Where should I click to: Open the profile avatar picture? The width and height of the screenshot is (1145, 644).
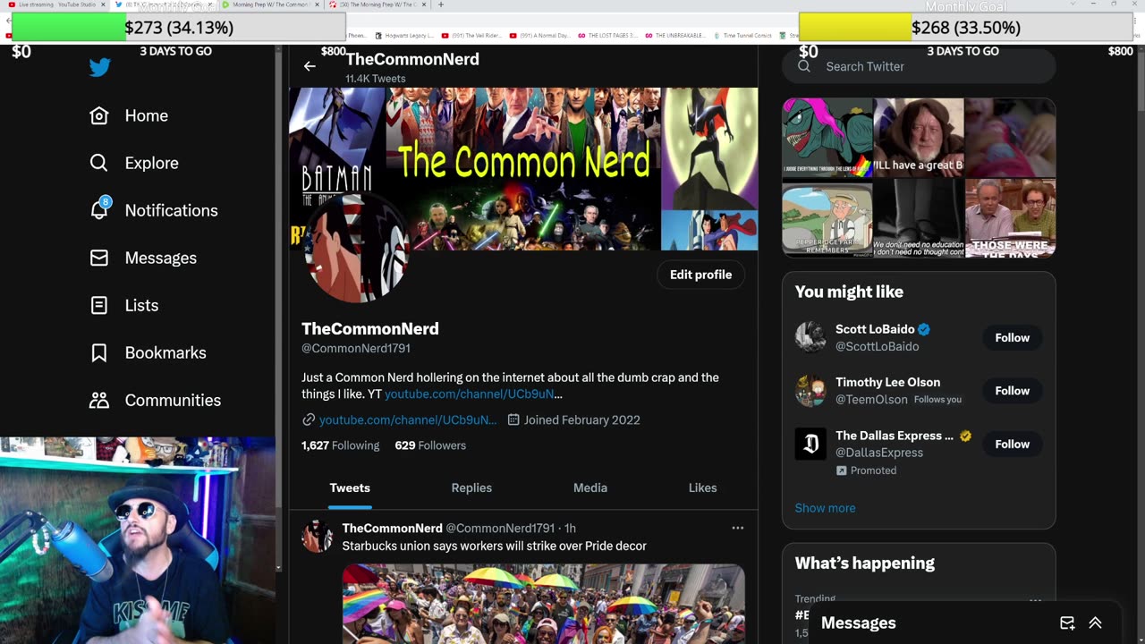click(x=355, y=249)
